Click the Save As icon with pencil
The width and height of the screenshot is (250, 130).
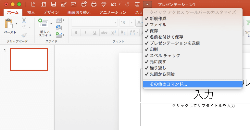click(x=63, y=4)
